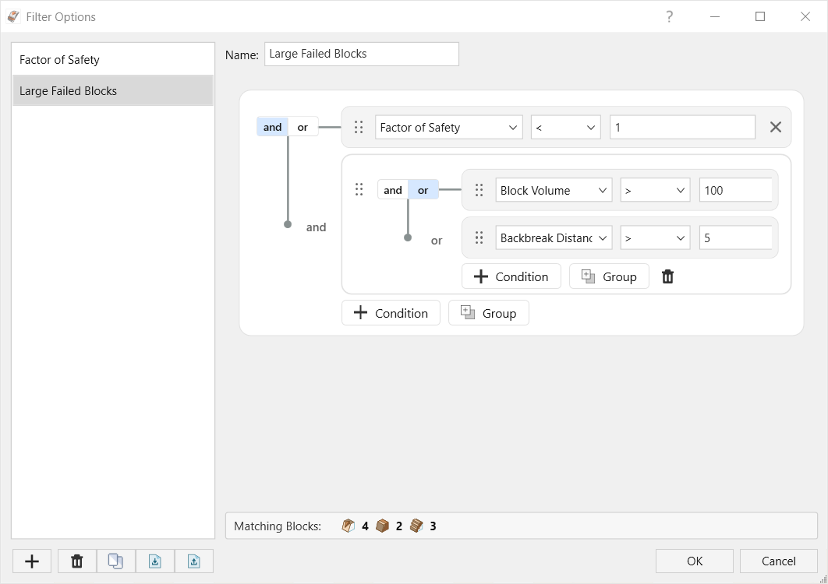Click the second matching blocks icon (2)

pyautogui.click(x=382, y=526)
